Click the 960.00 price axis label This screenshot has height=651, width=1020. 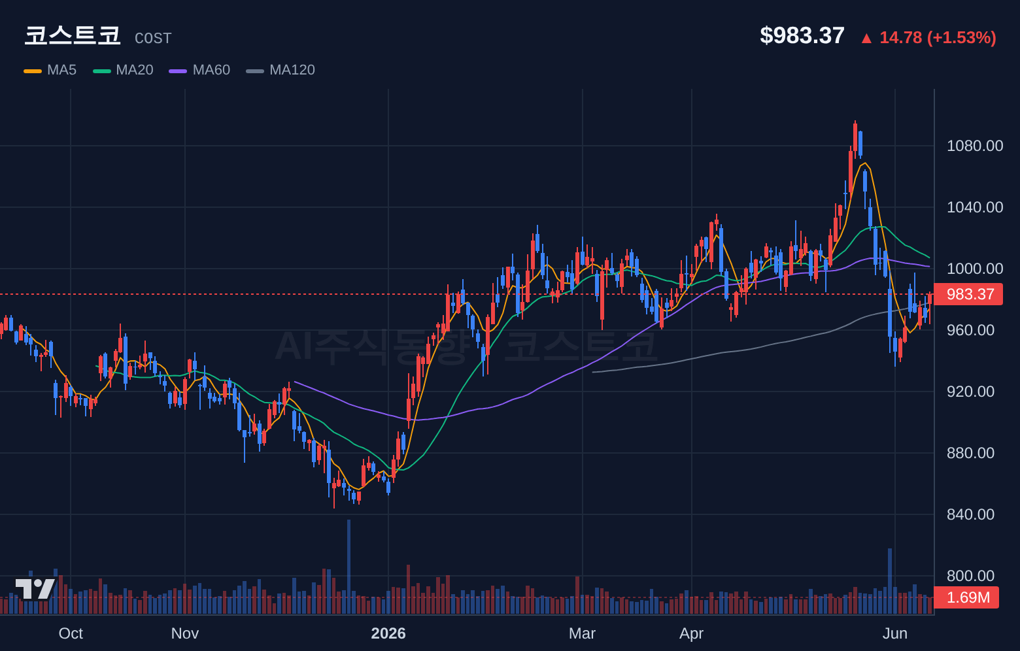pos(970,330)
